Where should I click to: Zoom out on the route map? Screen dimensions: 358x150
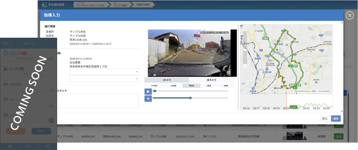(x=245, y=66)
